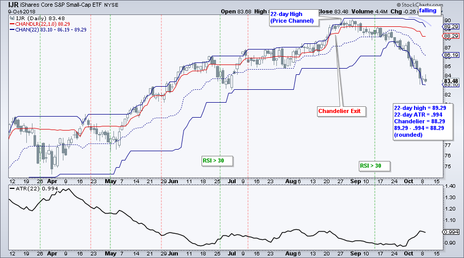Click the 85 price axis label
This screenshot has width=464, height=258.
click(x=448, y=67)
